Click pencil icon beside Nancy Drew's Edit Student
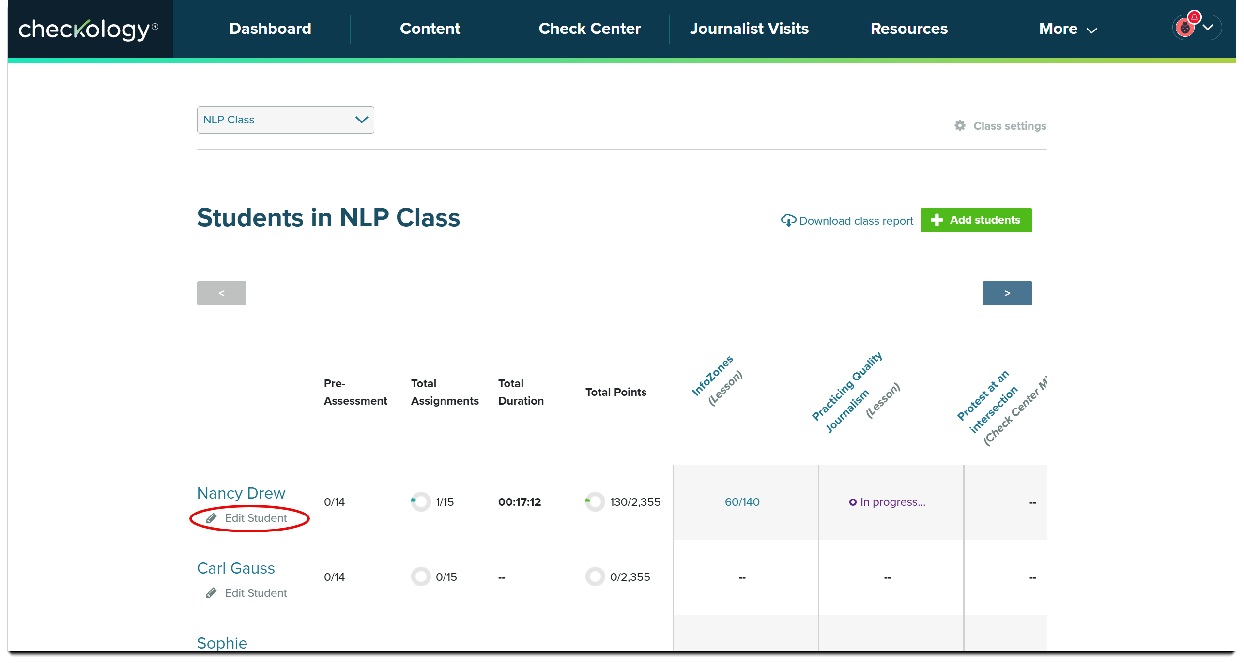The image size is (1244, 667). pos(211,518)
